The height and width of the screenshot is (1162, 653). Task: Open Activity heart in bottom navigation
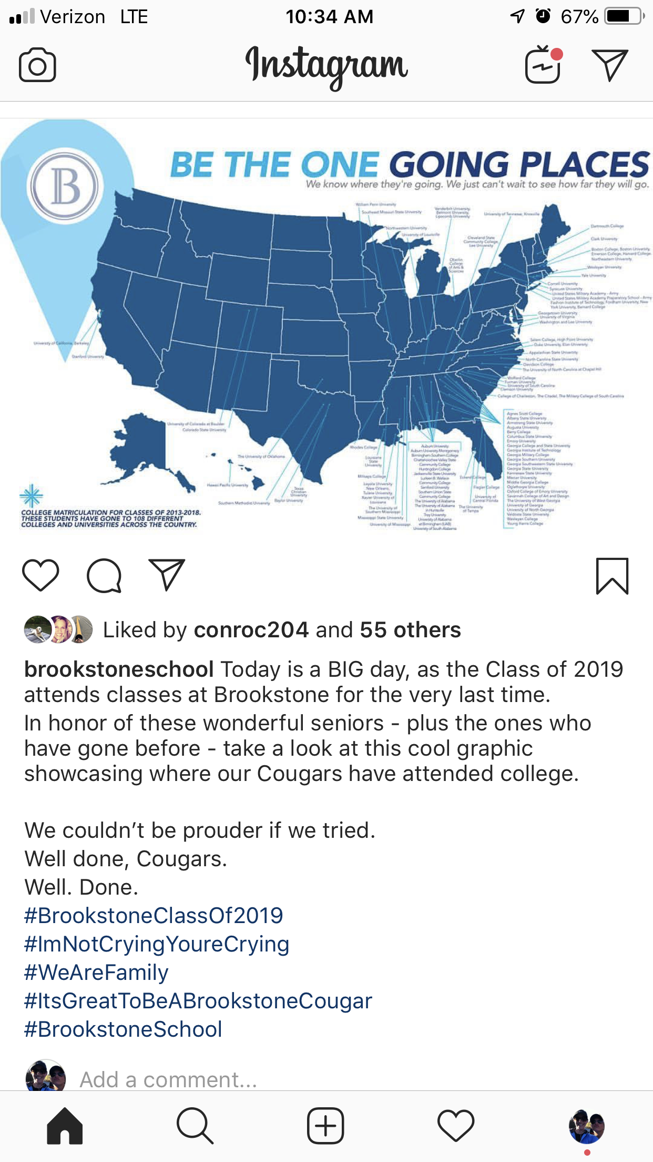[x=456, y=1126]
